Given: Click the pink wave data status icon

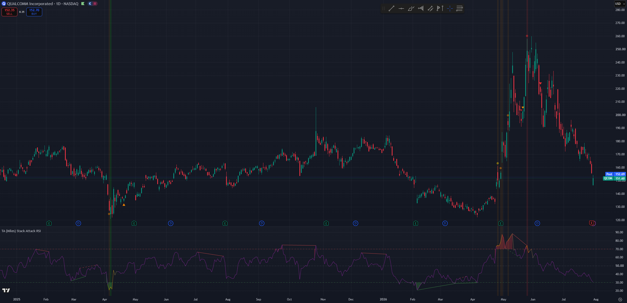Looking at the screenshot, I should [95, 4].
